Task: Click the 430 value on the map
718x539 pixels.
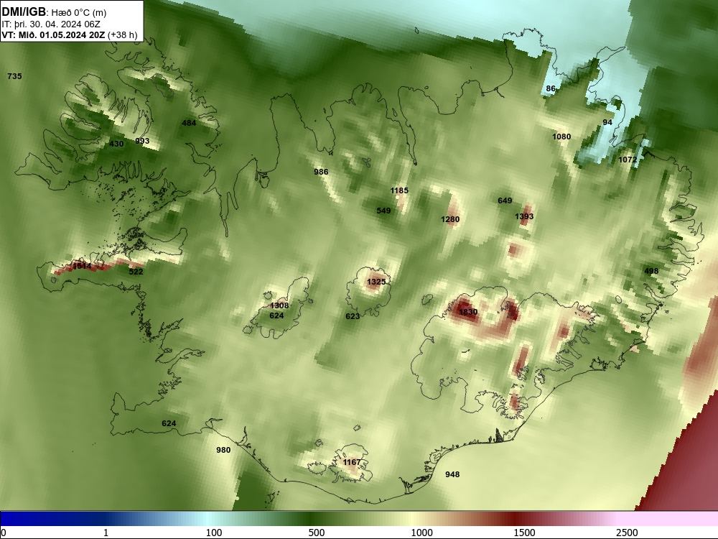Action: coord(117,144)
